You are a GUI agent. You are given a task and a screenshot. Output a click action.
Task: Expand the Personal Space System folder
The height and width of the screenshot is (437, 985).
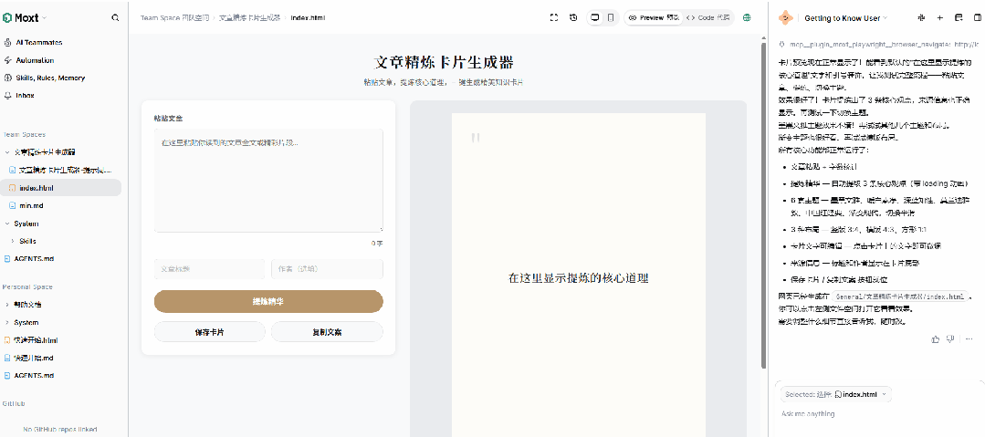point(7,322)
